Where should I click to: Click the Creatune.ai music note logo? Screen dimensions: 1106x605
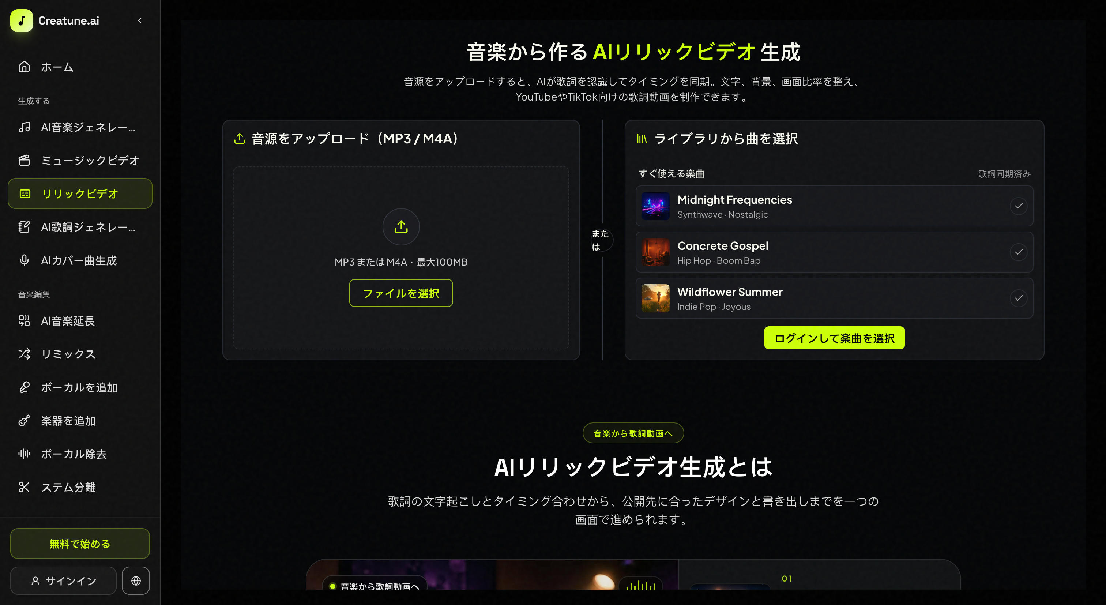22,20
